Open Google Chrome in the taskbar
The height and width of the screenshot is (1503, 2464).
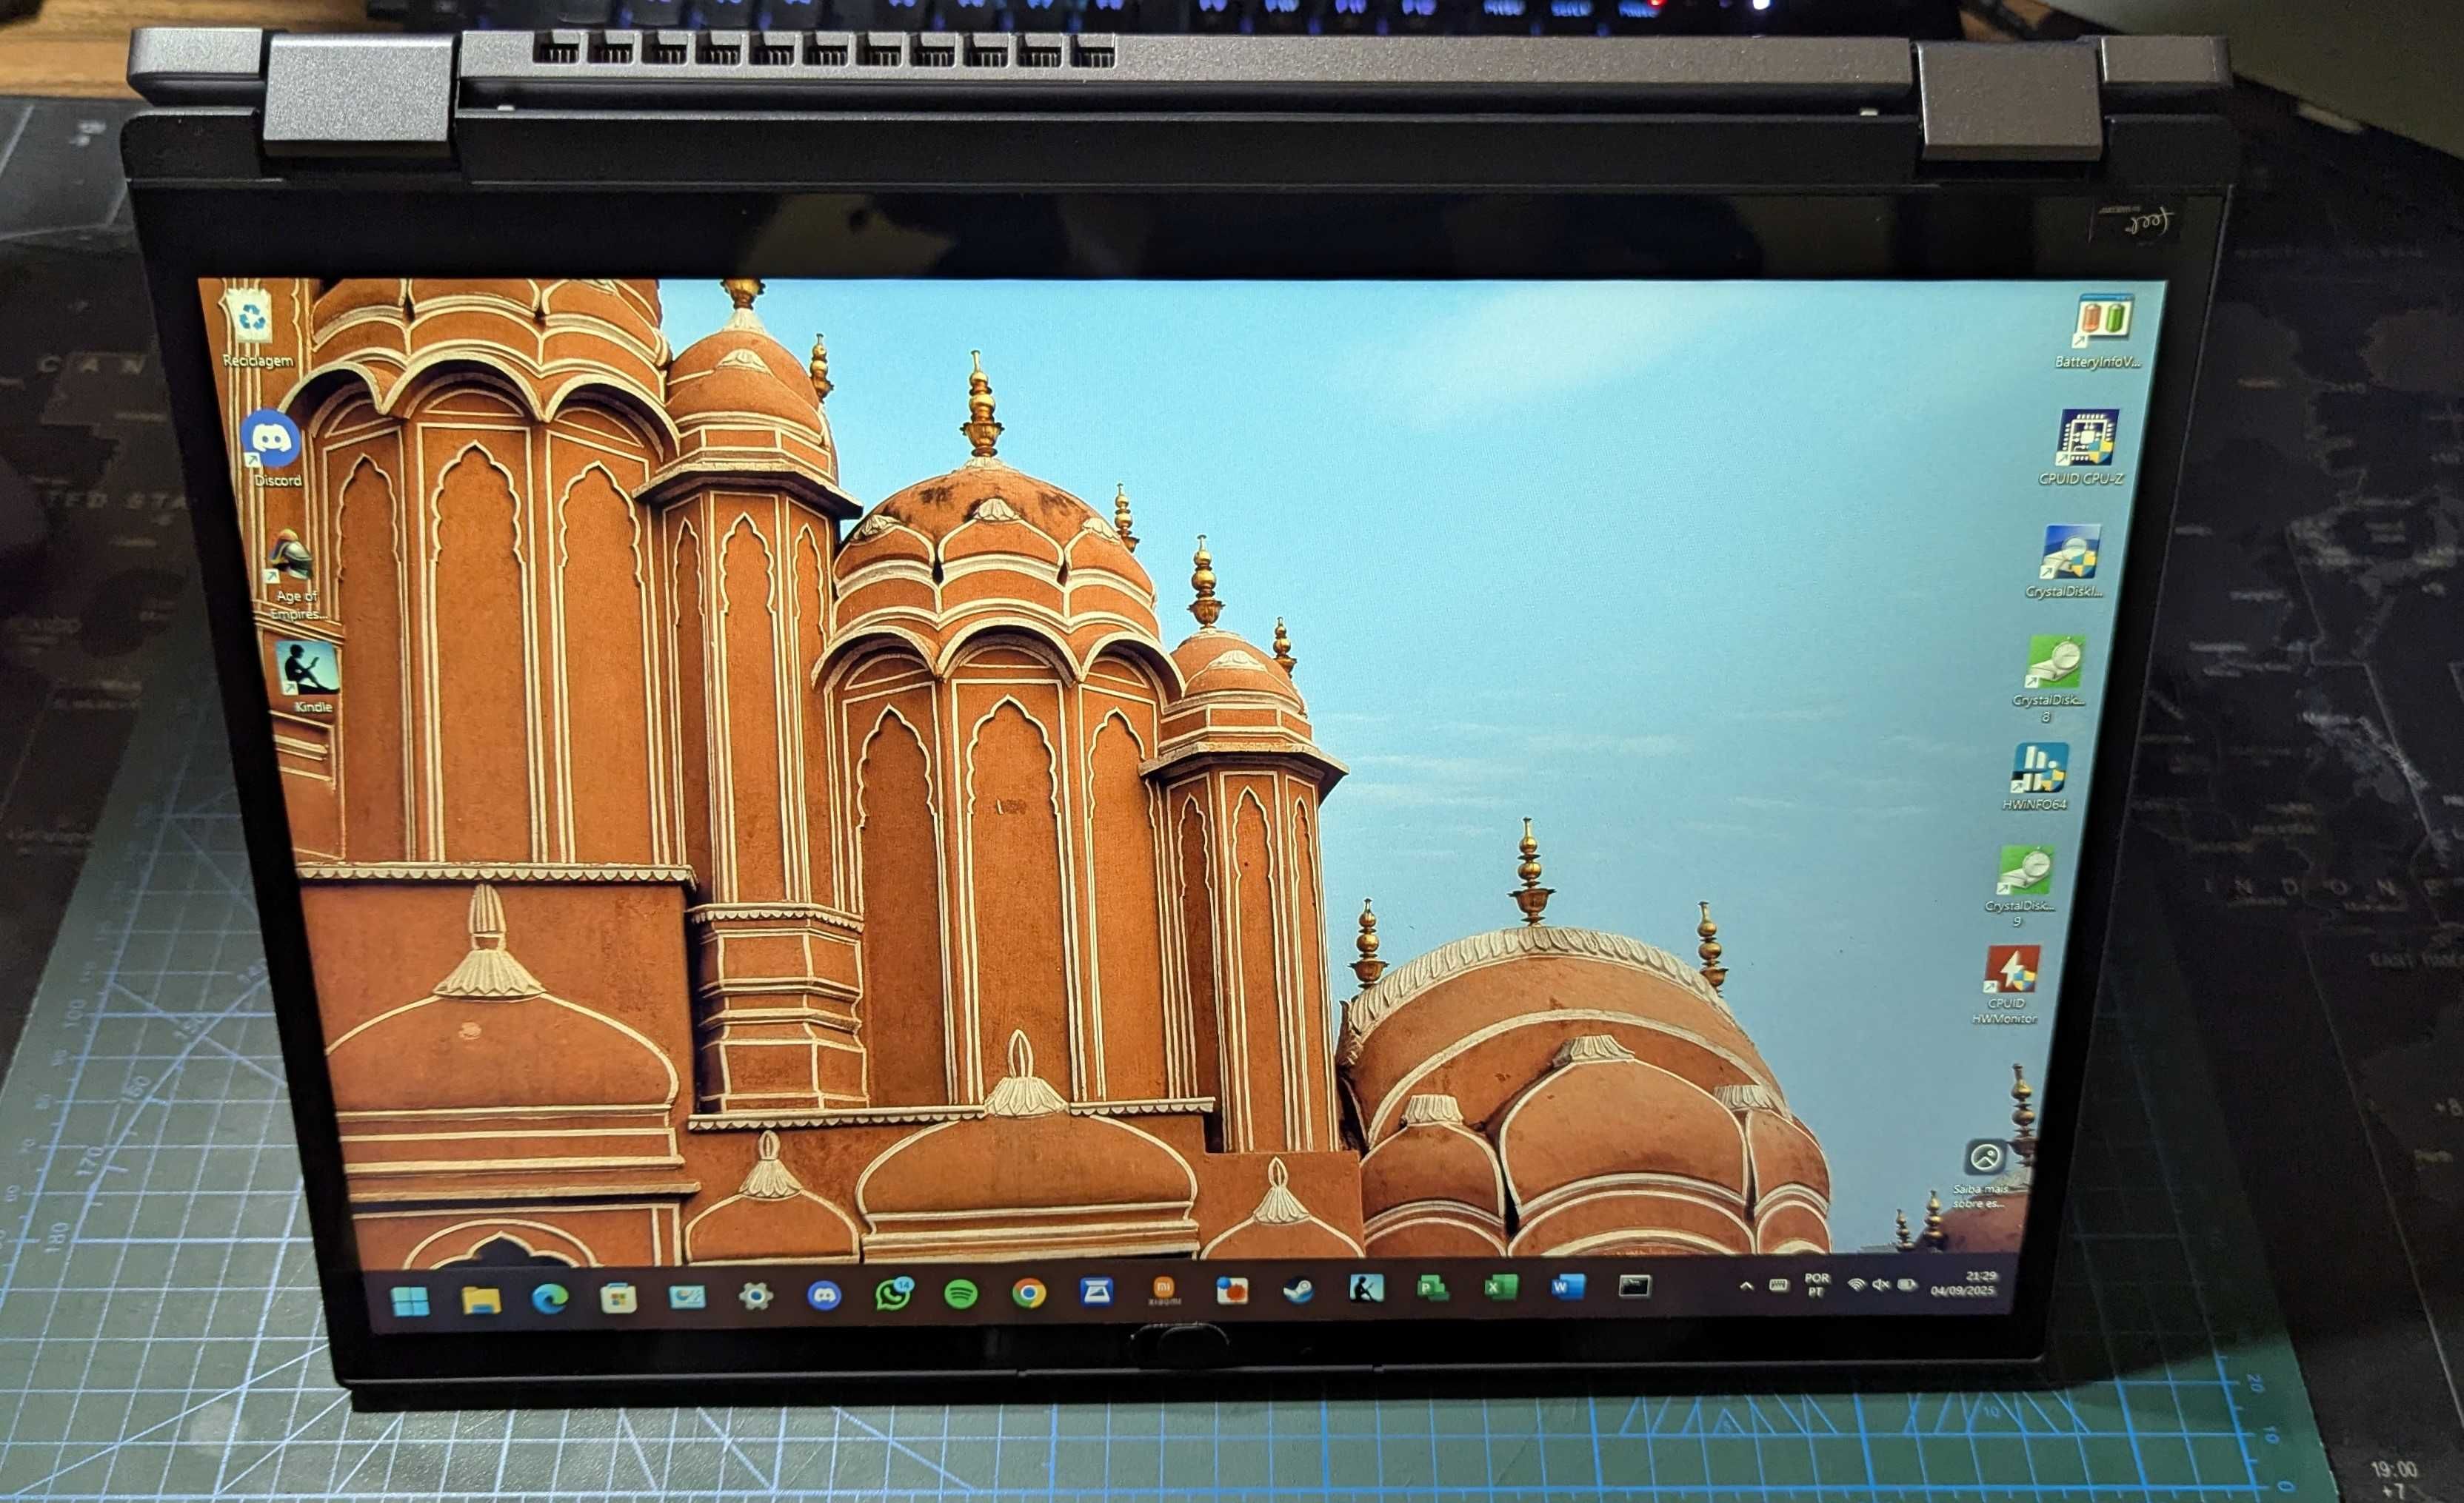coord(1029,1293)
